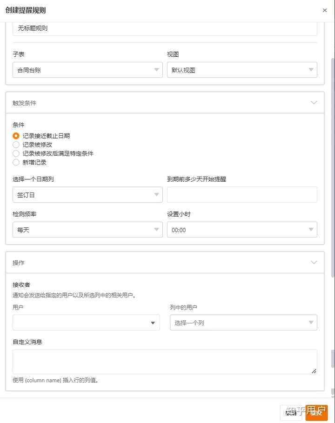Open the 视图 dropdown showing 默认视图
This screenshot has height=423, width=335.
tap(242, 70)
